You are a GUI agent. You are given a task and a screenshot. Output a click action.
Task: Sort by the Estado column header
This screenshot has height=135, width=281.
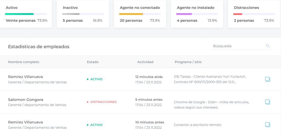point(93,62)
